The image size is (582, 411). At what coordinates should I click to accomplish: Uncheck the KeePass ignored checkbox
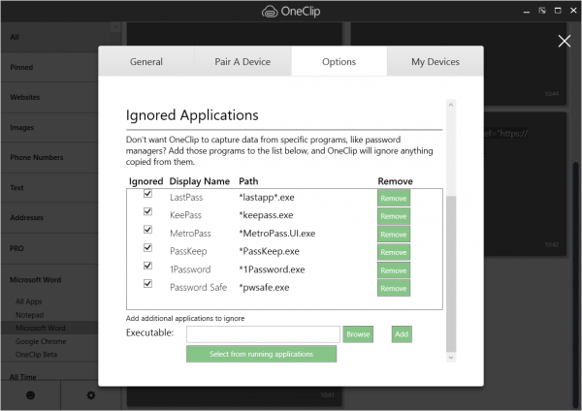pyautogui.click(x=147, y=211)
